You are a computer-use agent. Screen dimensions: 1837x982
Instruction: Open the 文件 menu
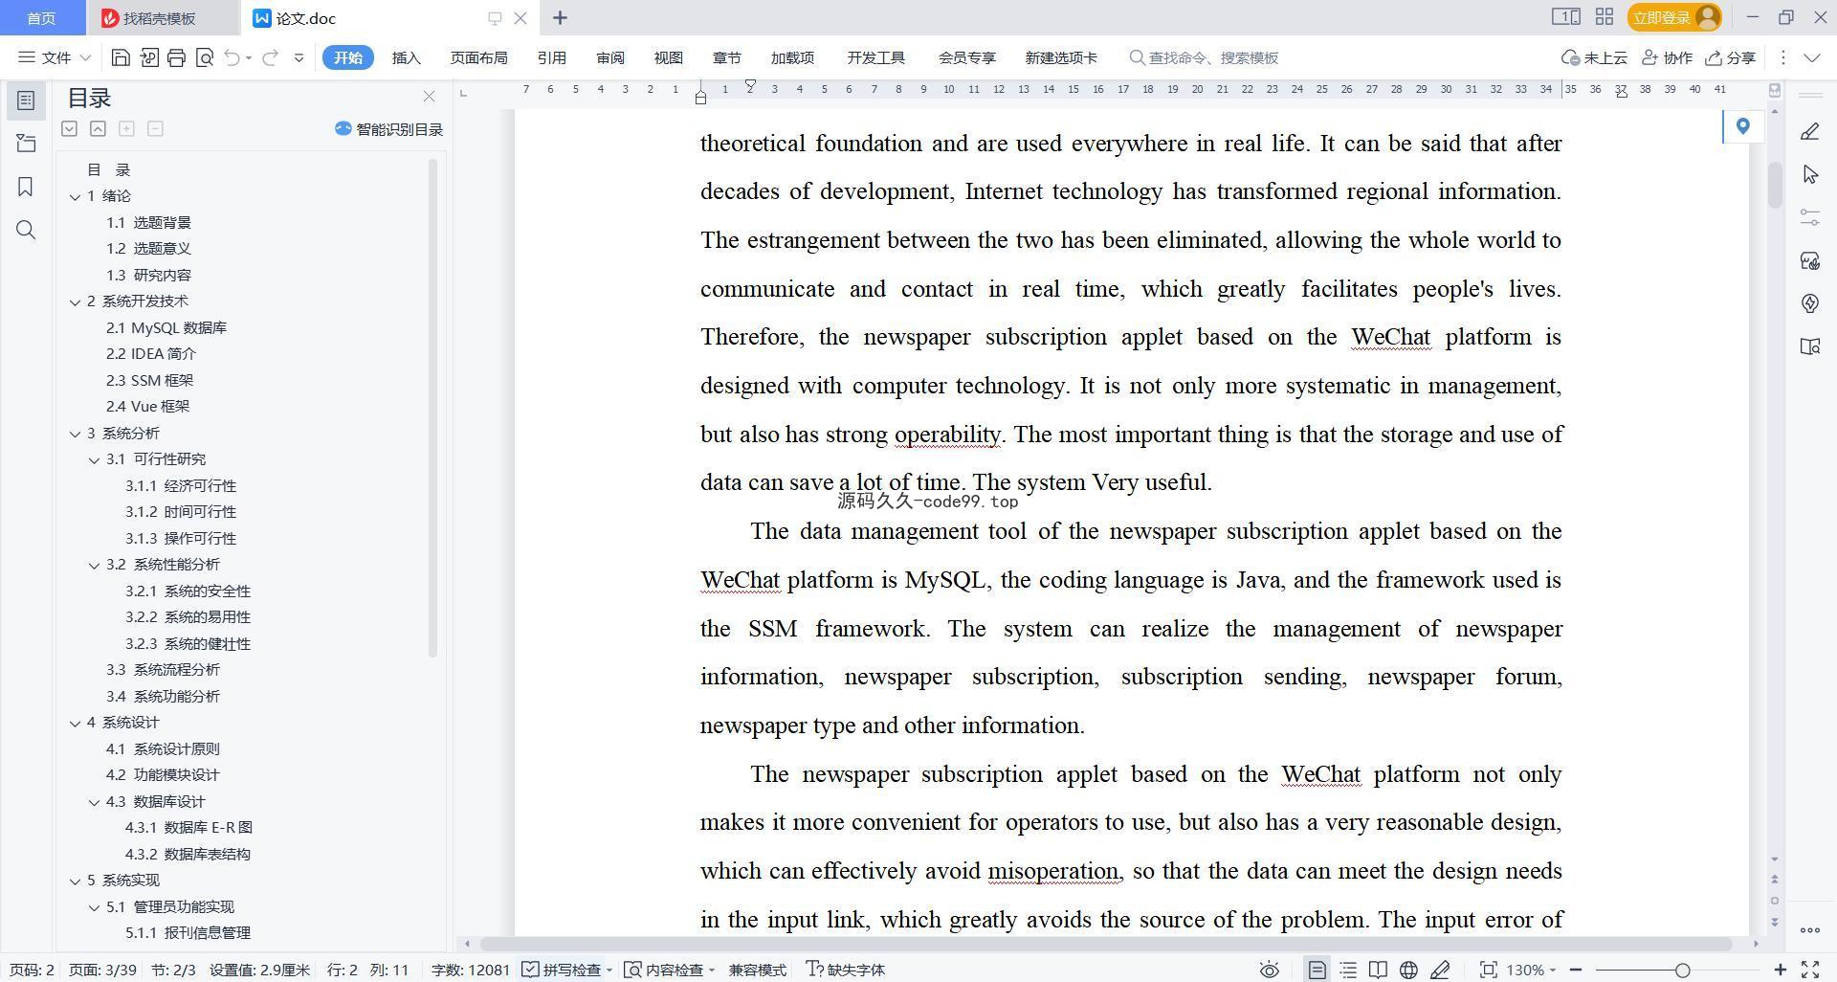55,57
